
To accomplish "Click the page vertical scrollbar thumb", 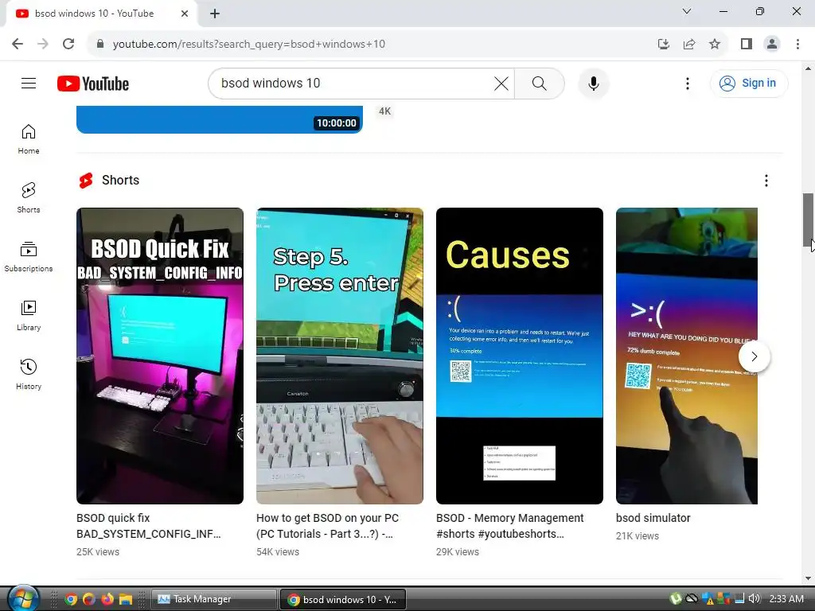I will tap(809, 220).
